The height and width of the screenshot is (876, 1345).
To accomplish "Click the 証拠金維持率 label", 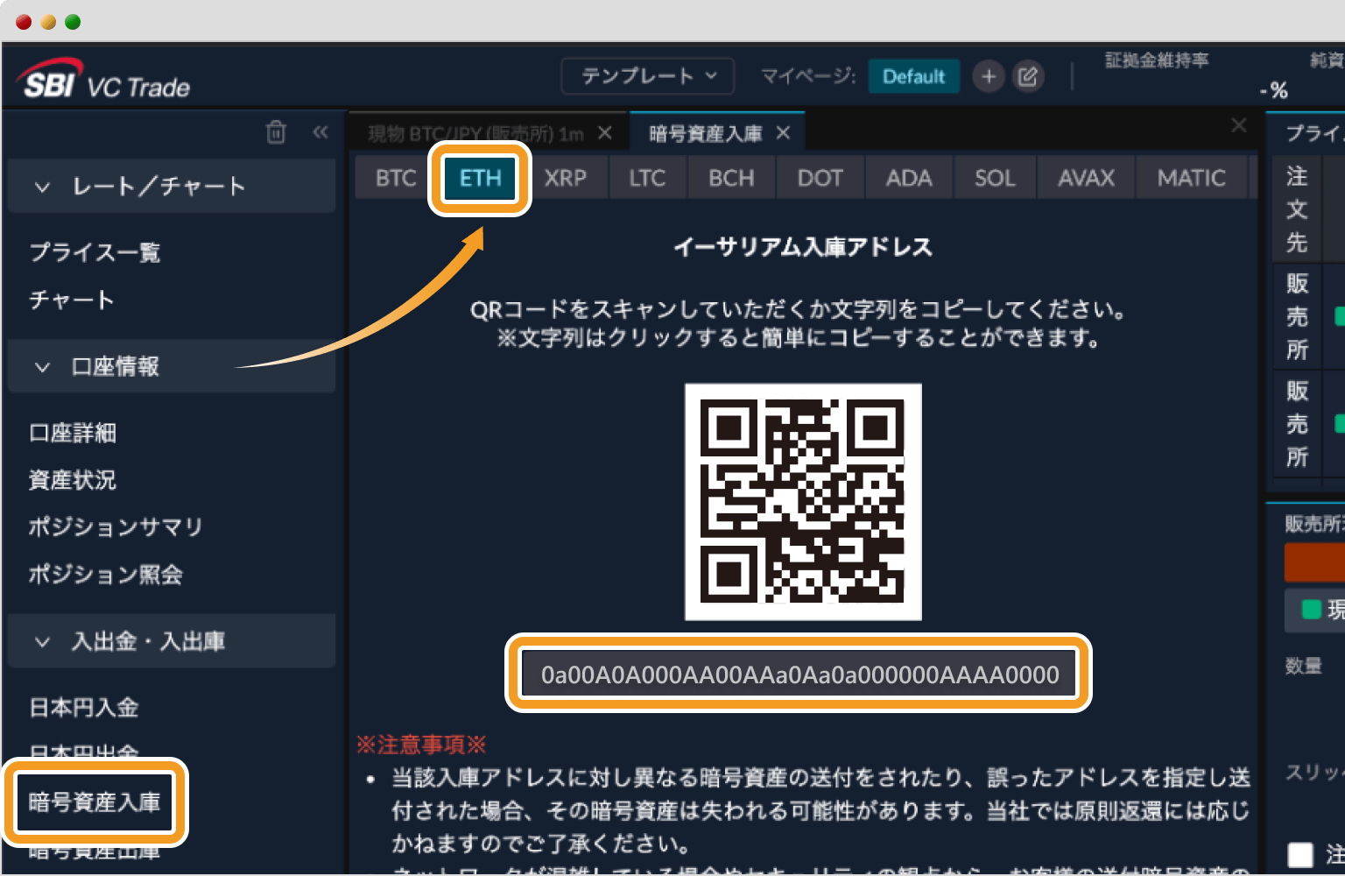I will [1157, 60].
